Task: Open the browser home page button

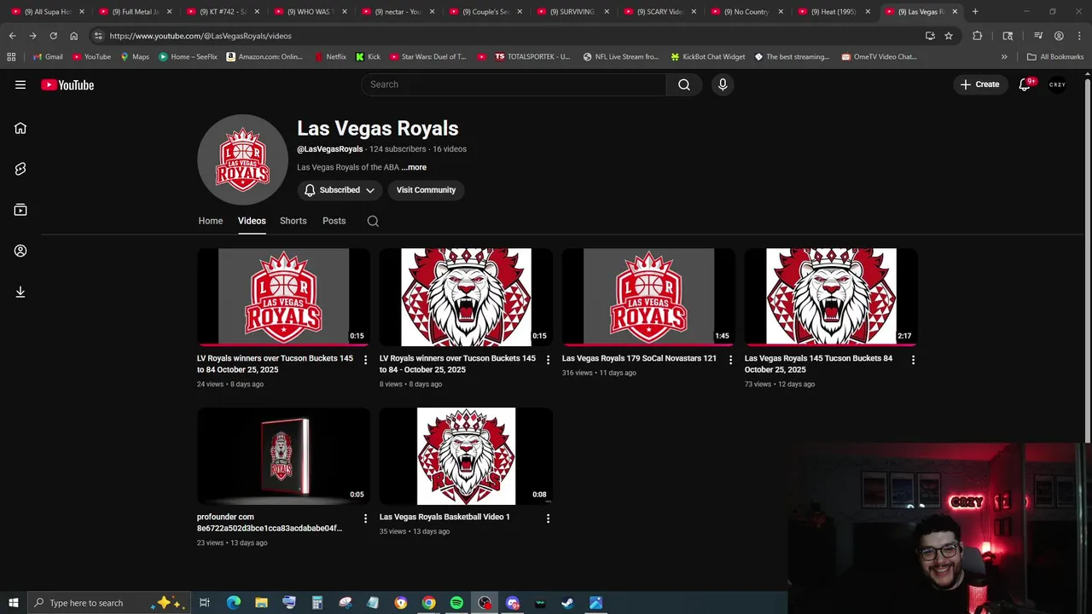Action: point(73,36)
